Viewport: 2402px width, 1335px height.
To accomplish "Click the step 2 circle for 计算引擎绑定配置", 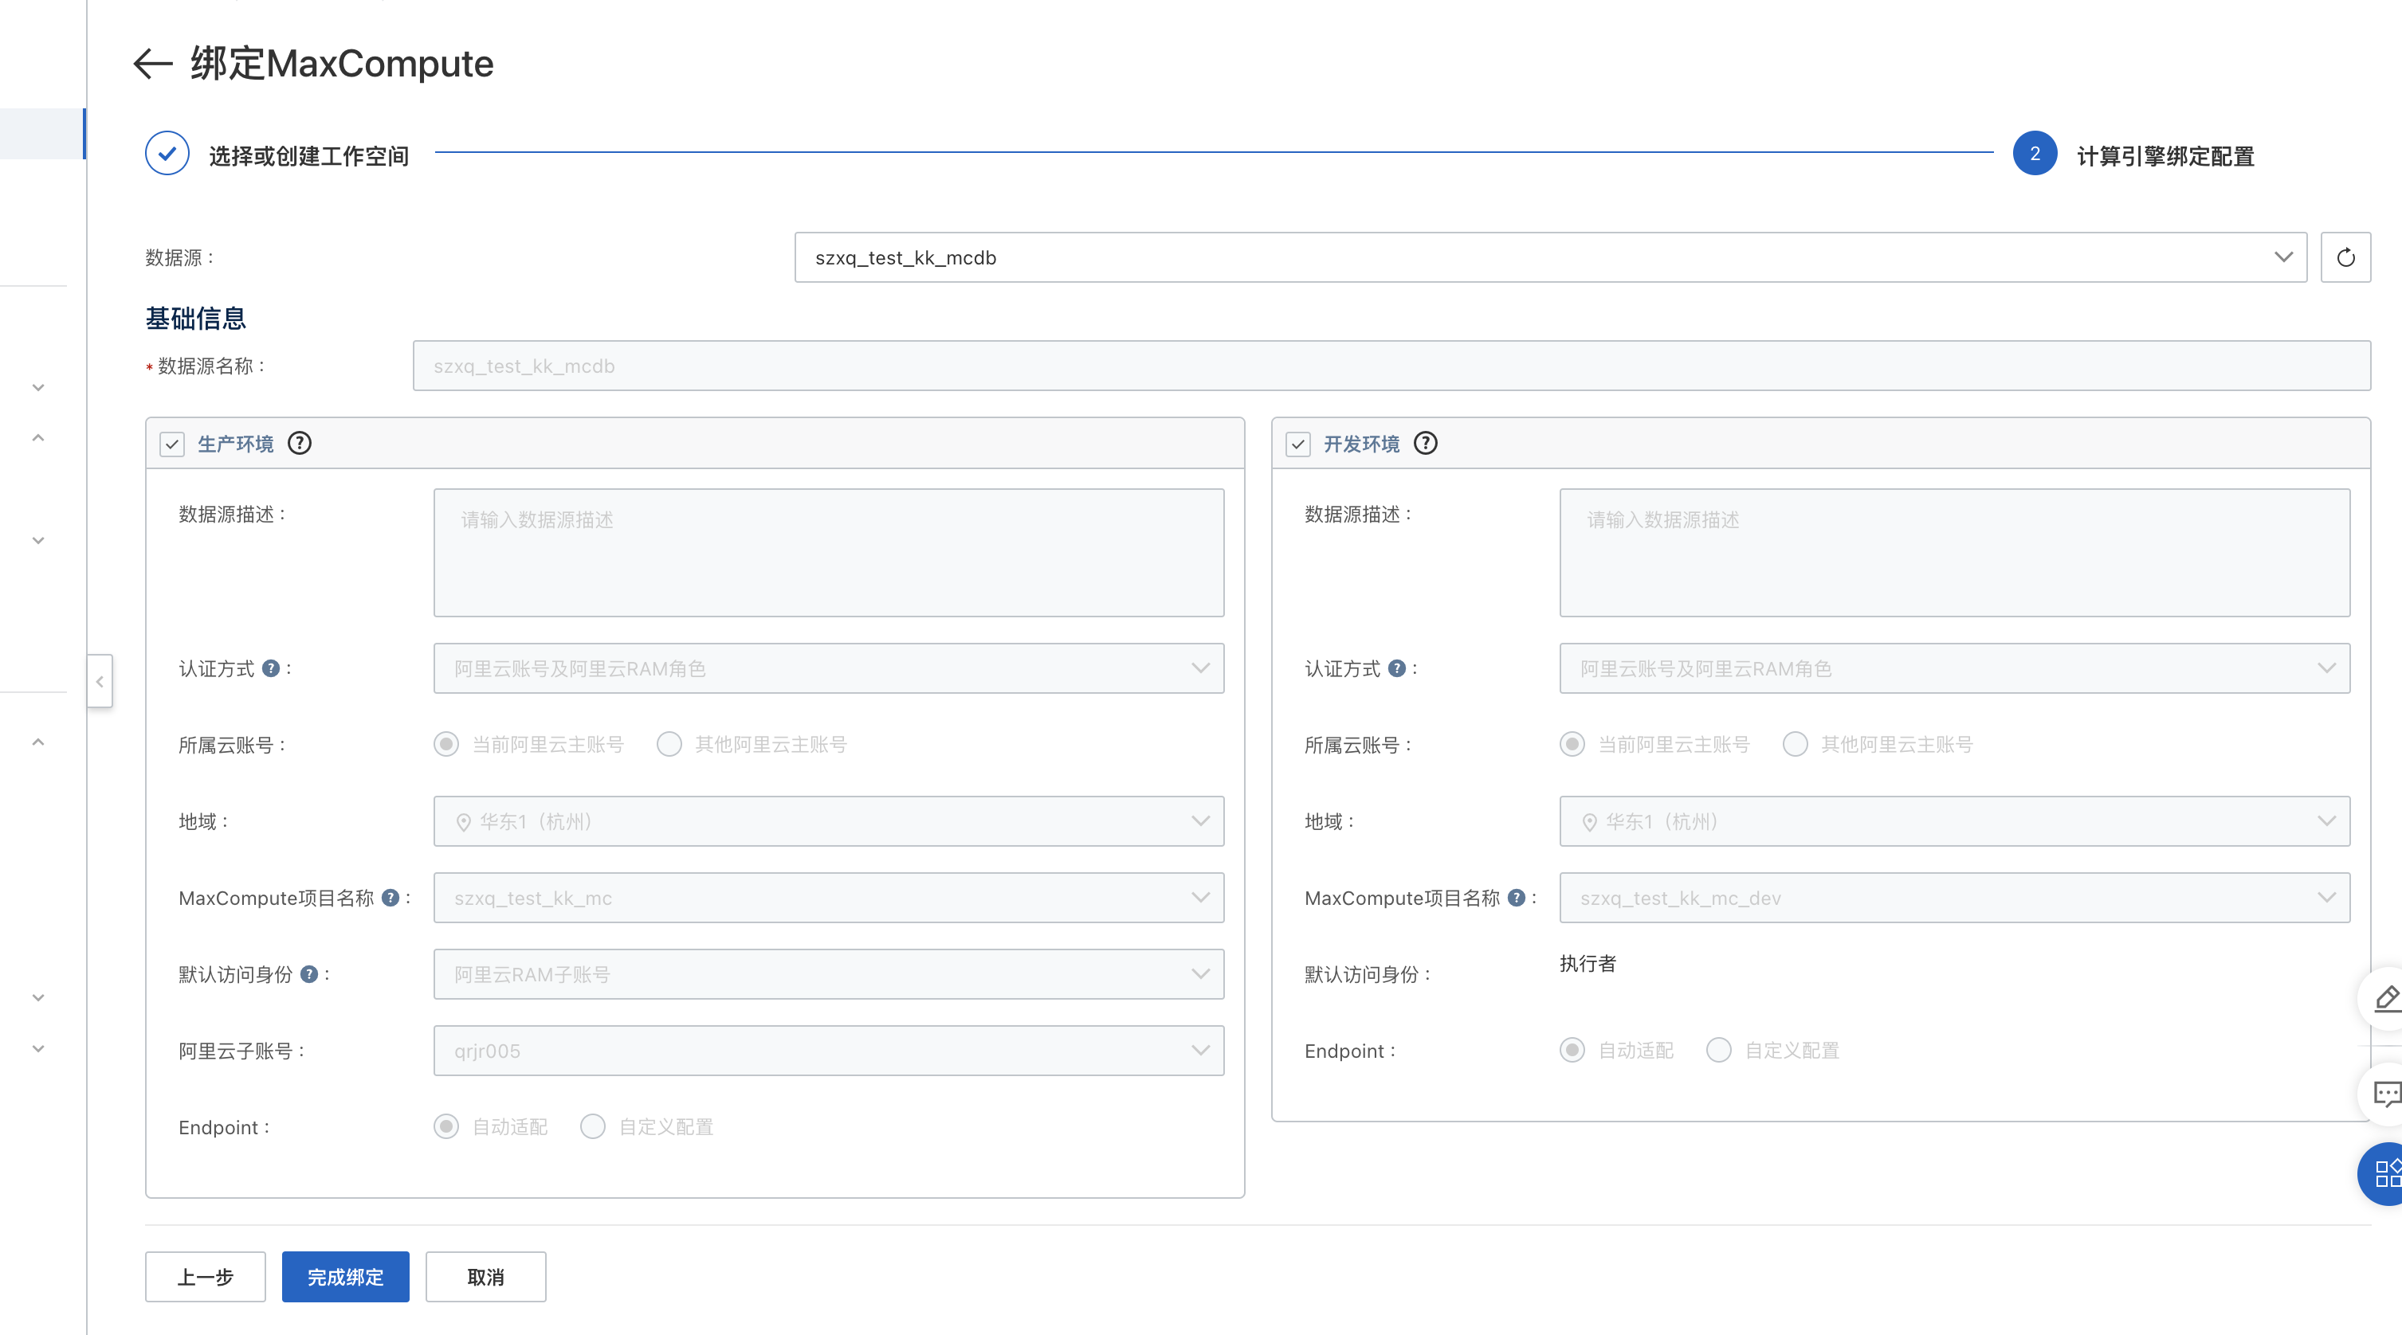I will pyautogui.click(x=2035, y=154).
